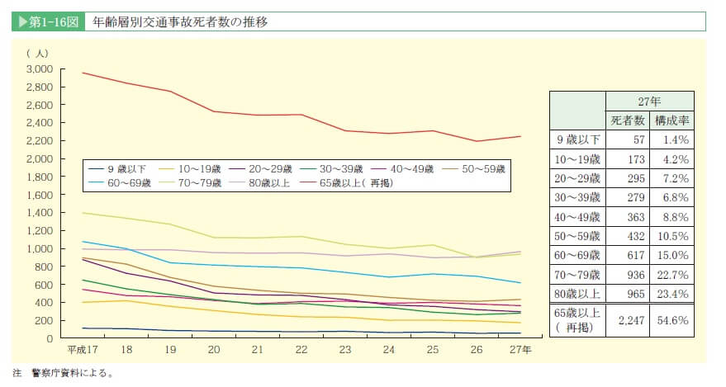Click the 平成17 x-axis label
The height and width of the screenshot is (387, 726).
83,350
